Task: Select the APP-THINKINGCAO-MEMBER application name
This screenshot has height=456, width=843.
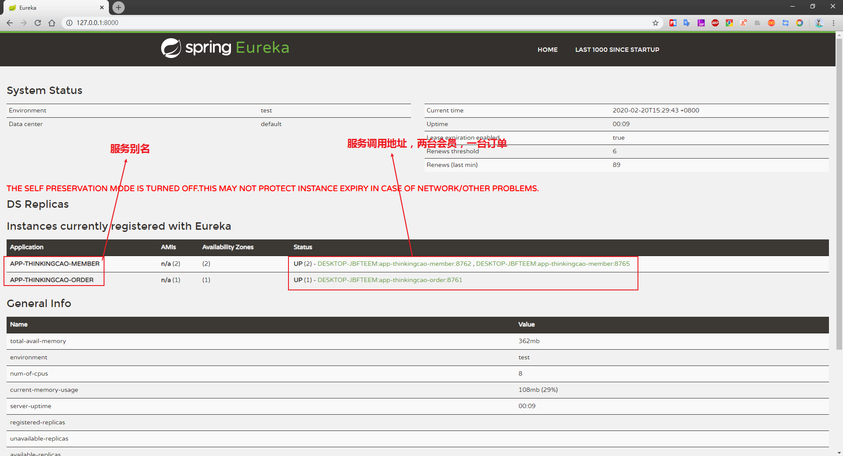Action: [55, 264]
